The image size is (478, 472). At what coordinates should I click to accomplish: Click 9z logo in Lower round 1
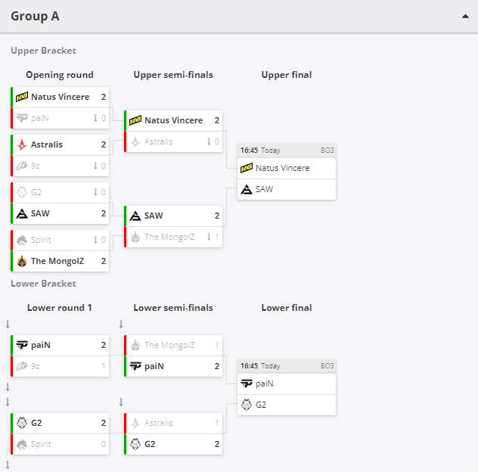[x=22, y=366]
